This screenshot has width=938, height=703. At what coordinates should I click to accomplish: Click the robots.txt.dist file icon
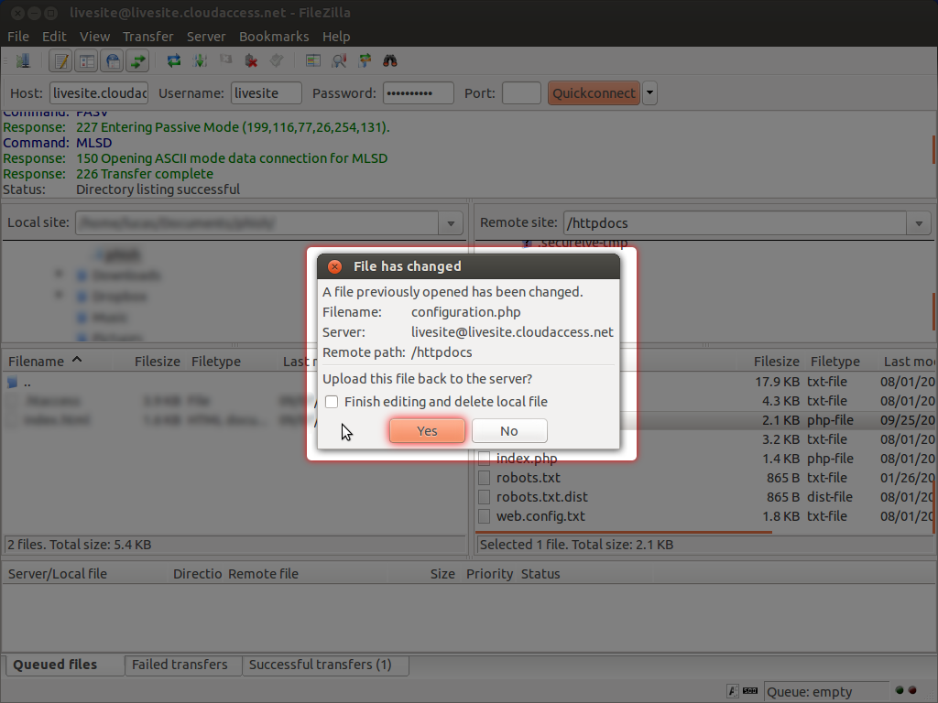485,497
